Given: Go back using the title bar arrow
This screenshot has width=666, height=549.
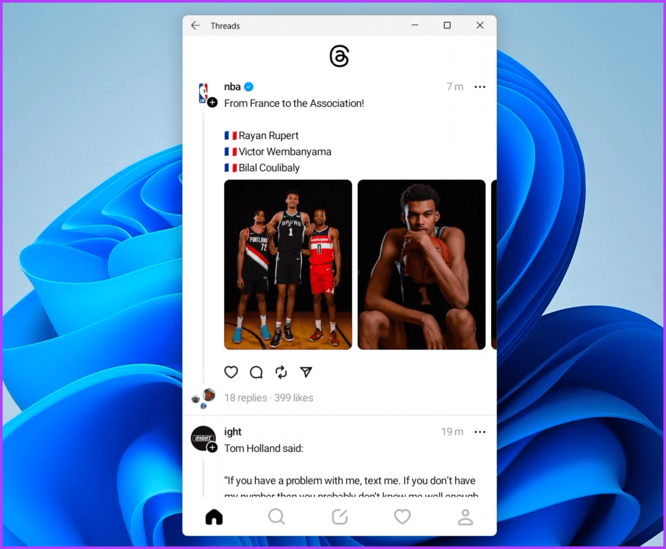Looking at the screenshot, I should (x=196, y=26).
